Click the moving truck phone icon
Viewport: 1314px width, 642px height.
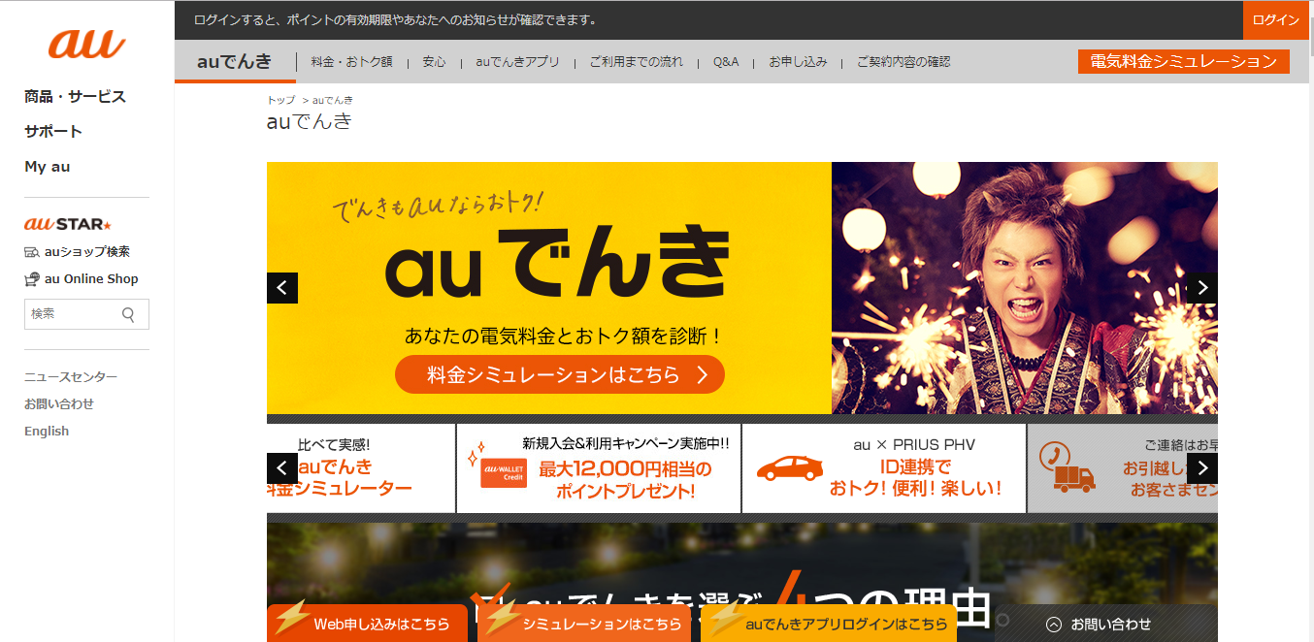point(1067,467)
